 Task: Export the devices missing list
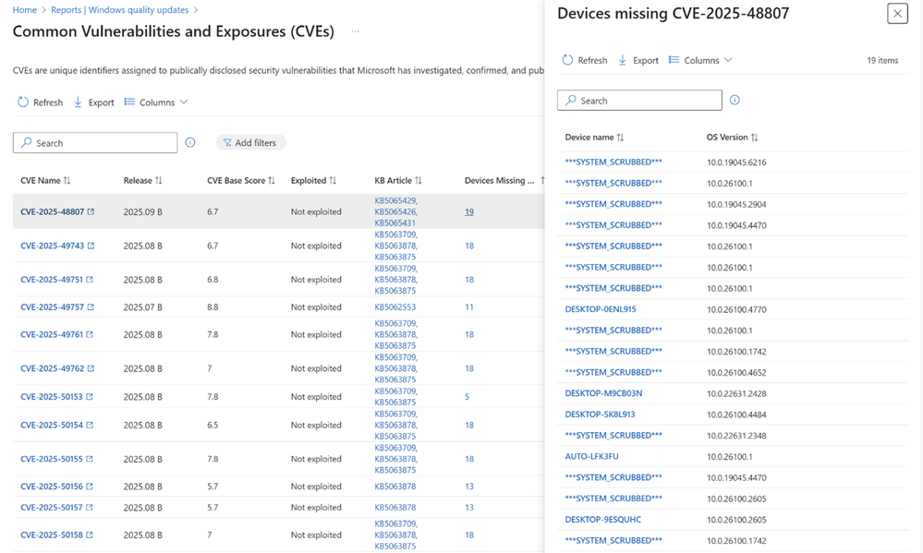tap(638, 60)
